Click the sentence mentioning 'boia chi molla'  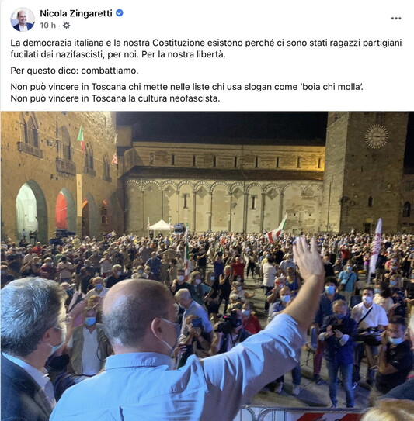[x=186, y=87]
